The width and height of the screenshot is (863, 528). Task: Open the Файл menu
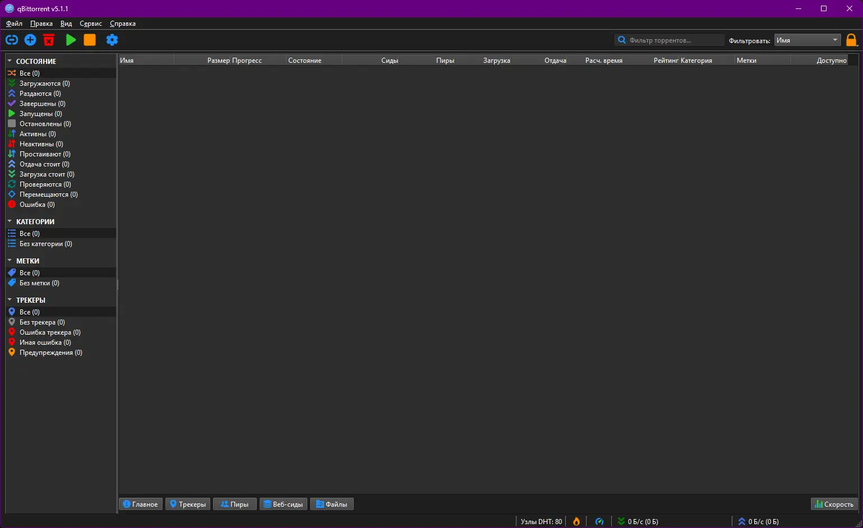[x=14, y=24]
